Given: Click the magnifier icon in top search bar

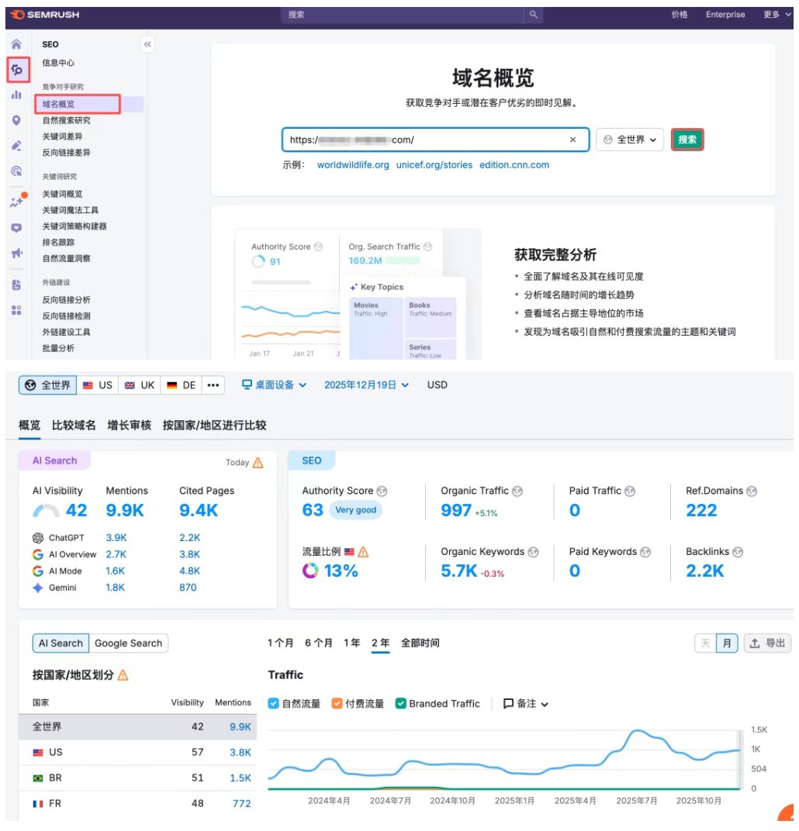Looking at the screenshot, I should [x=534, y=14].
